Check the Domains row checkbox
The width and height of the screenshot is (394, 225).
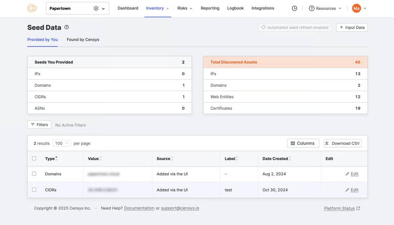click(34, 174)
